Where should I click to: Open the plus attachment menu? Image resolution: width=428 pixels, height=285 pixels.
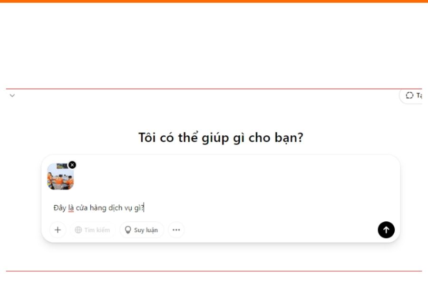(x=58, y=230)
